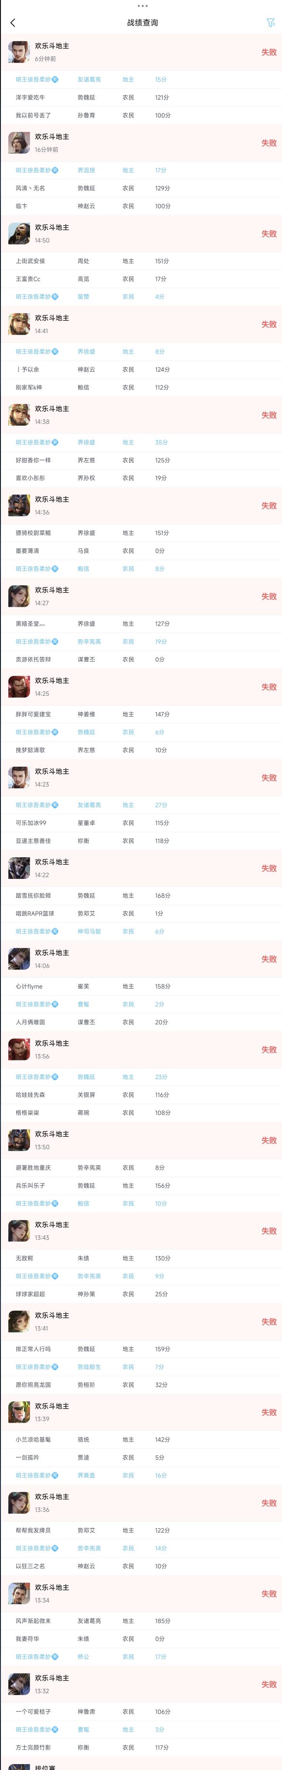Tap the avatar of the 13:56 match
Image resolution: width=282 pixels, height=1770 pixels.
click(19, 1049)
